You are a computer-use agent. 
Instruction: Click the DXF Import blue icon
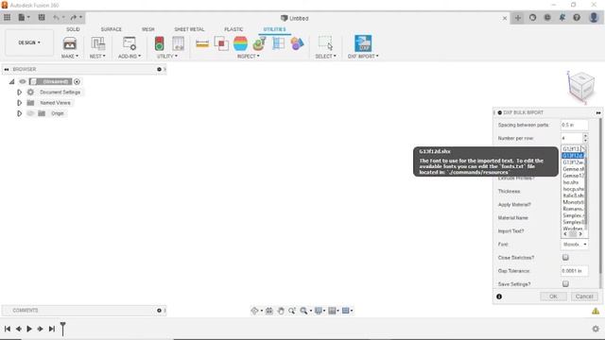363,43
